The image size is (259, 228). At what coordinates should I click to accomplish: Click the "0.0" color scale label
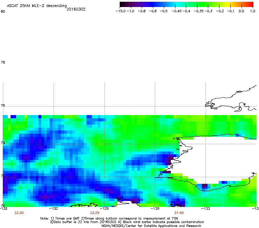tap(241, 11)
